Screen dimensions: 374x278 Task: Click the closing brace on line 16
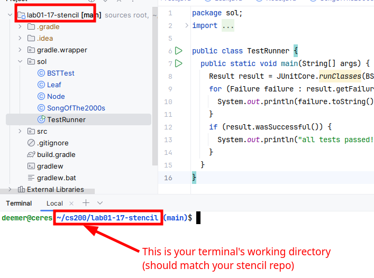pyautogui.click(x=194, y=178)
